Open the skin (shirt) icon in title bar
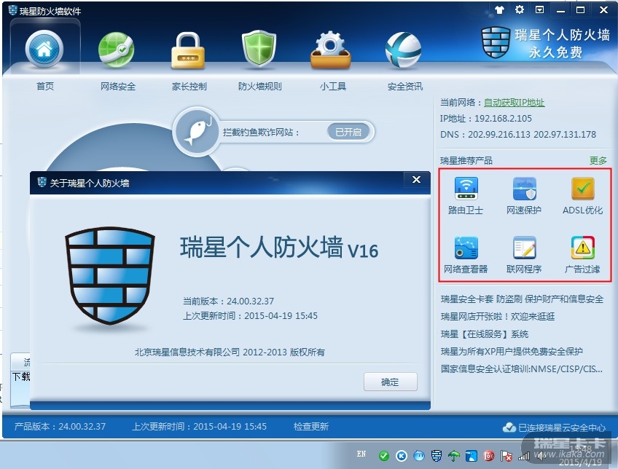 (x=499, y=10)
